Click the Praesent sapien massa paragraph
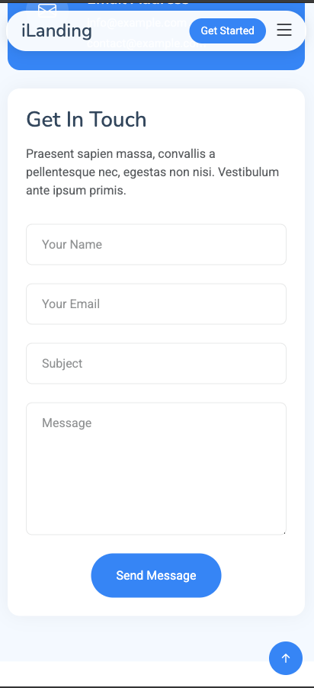314x688 pixels. click(x=152, y=172)
